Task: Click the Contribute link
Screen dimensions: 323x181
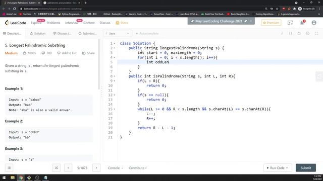Action: tap(137, 168)
